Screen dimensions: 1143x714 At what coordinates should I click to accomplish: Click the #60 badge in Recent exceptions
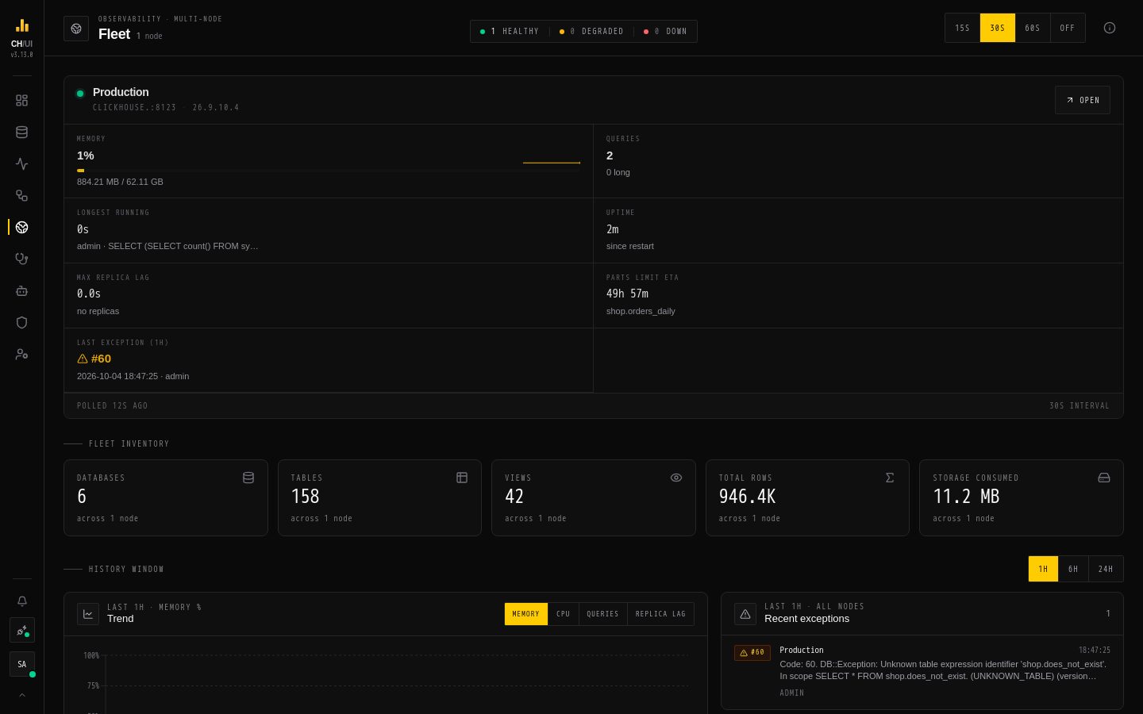tap(752, 653)
